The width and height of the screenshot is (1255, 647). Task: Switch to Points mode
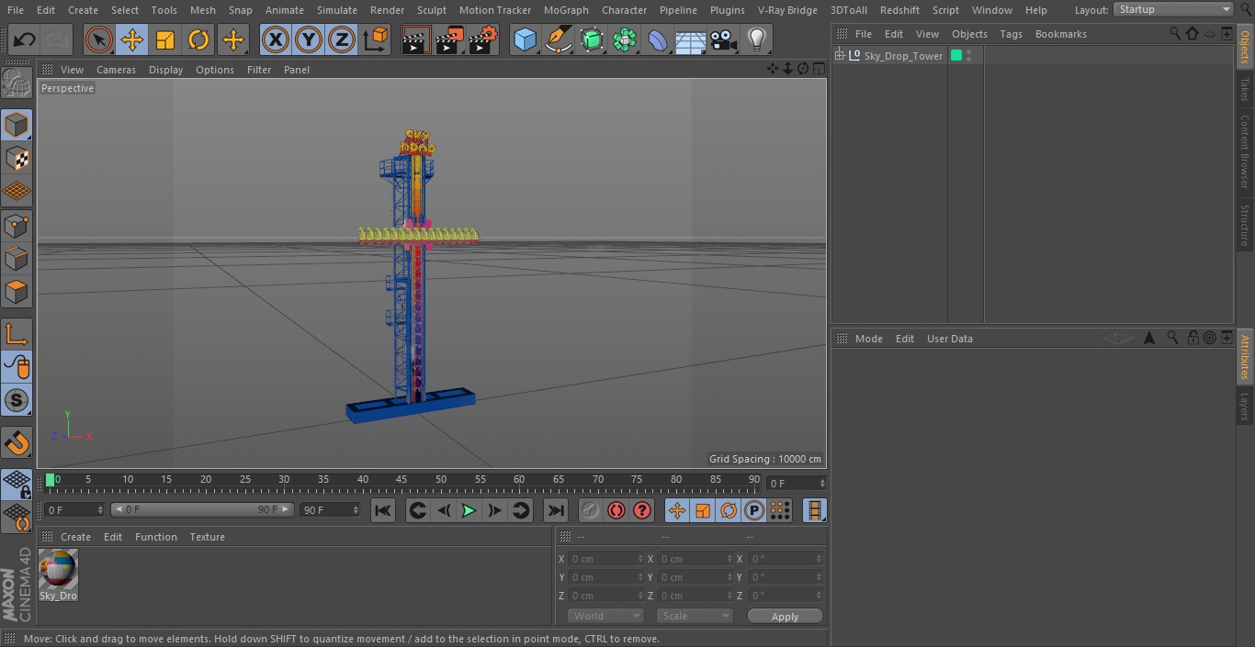coord(17,225)
